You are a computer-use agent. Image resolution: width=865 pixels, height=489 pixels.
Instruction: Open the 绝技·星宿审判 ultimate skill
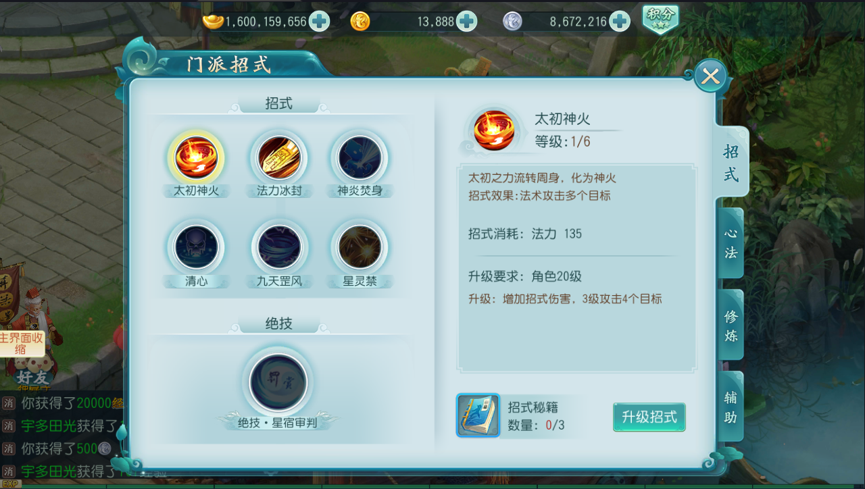pos(278,383)
